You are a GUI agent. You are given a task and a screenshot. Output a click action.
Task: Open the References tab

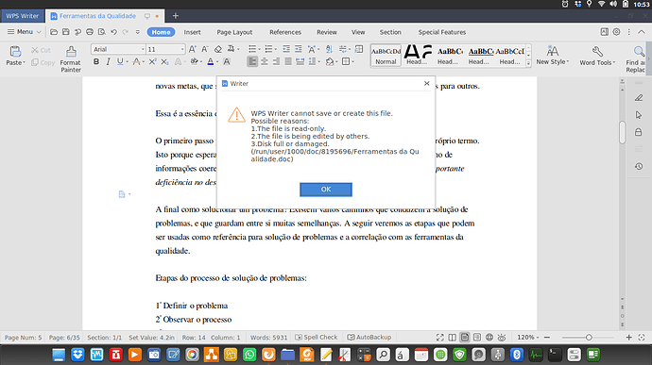284,32
